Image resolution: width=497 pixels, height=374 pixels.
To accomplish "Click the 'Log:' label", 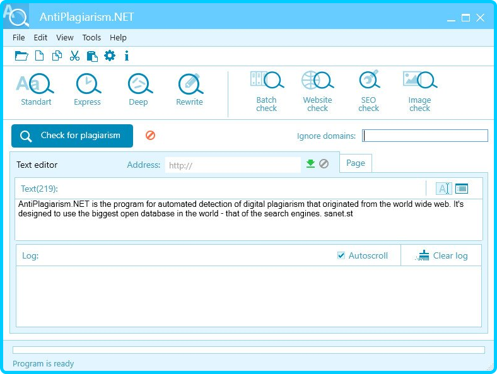I will 30,255.
